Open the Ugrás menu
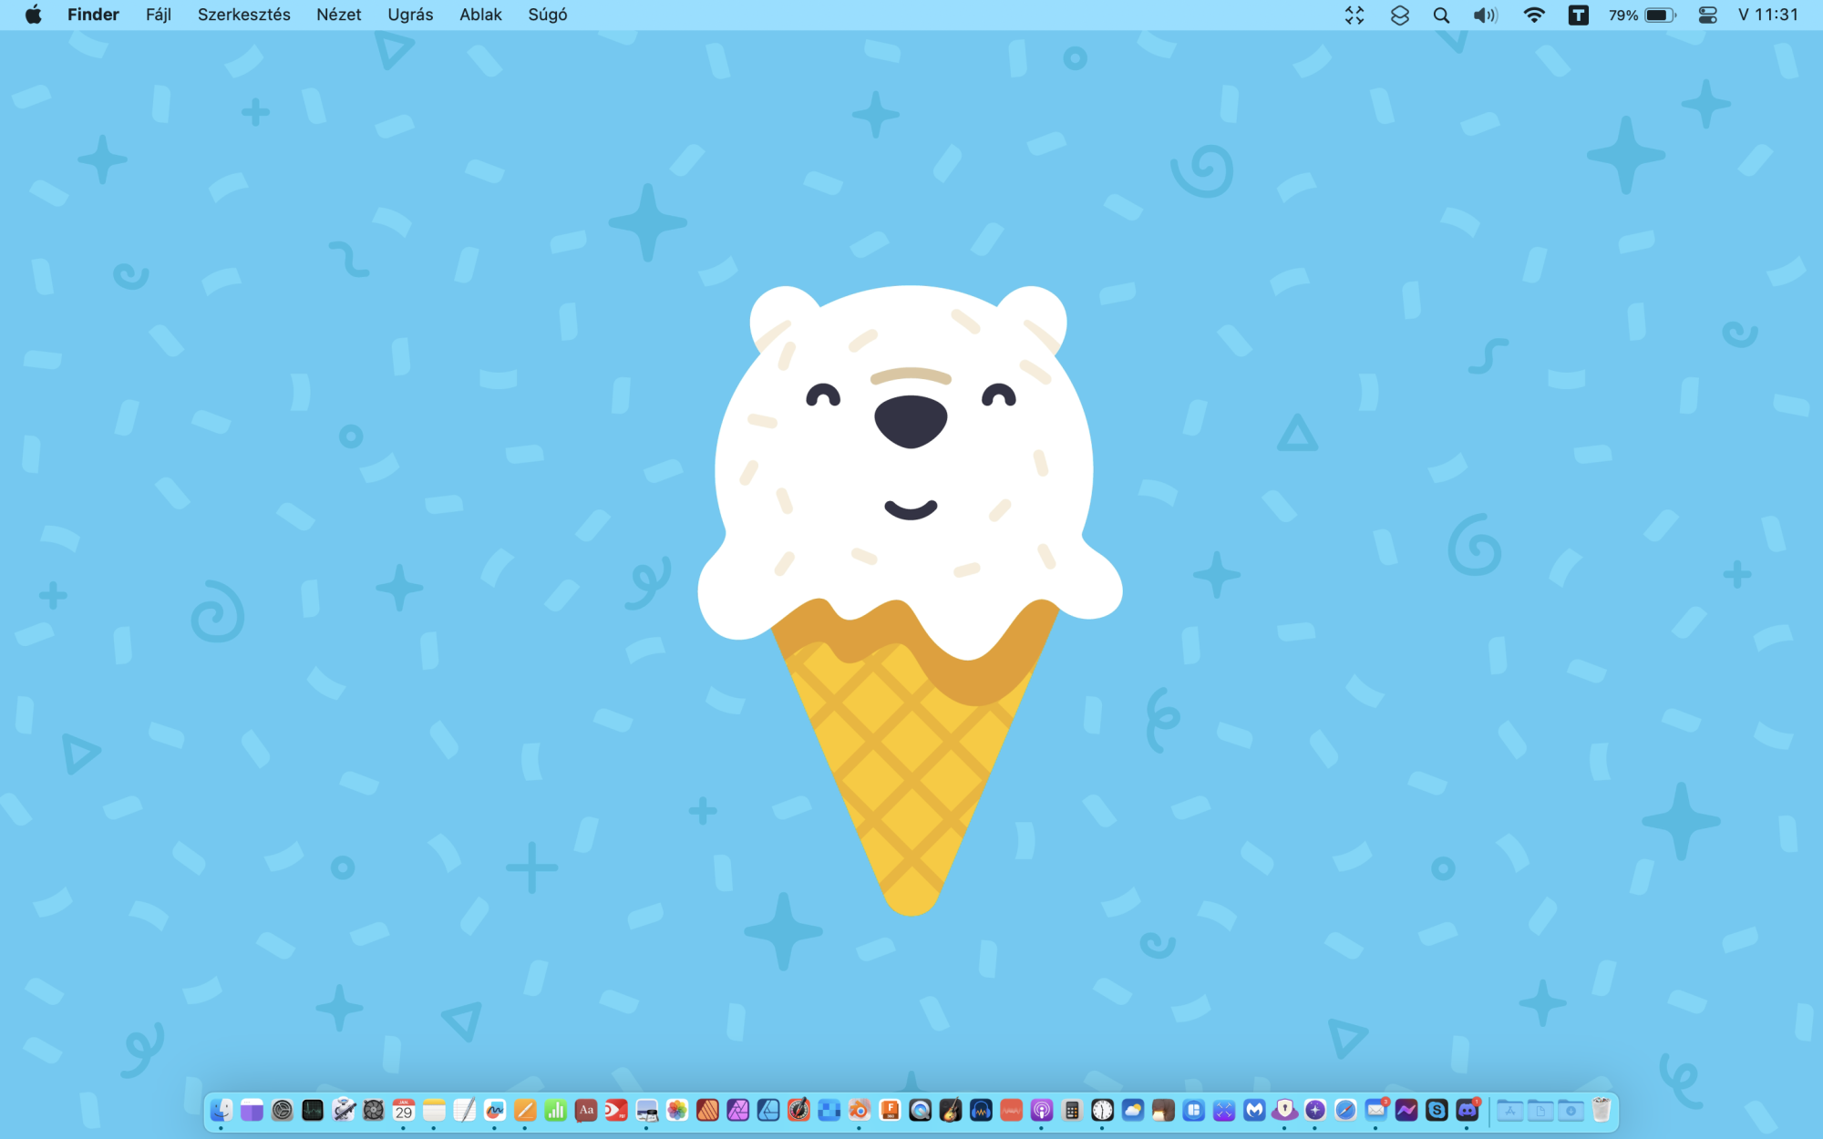 410,15
